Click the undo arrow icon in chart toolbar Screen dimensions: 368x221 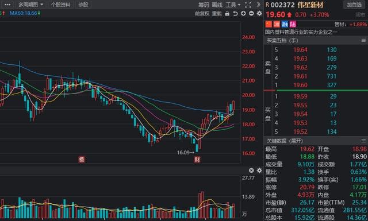pos(235,14)
